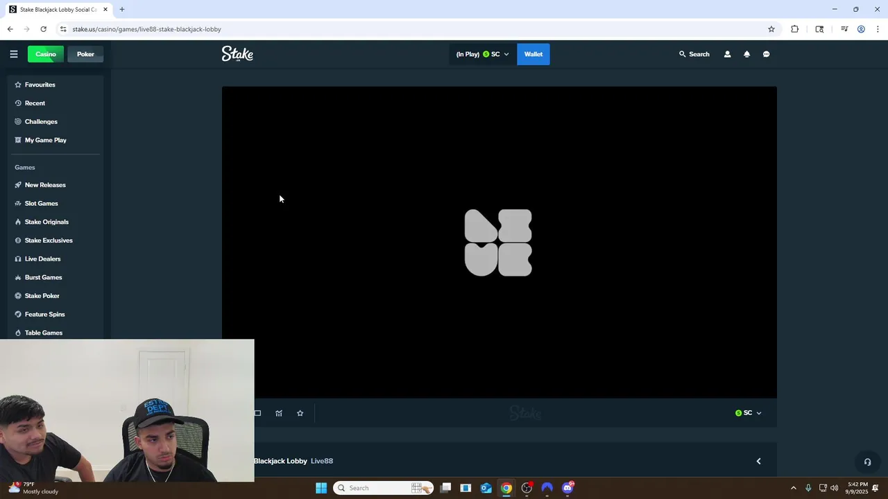Open Stake Poker in sidebar
This screenshot has width=888, height=499.
(55, 296)
